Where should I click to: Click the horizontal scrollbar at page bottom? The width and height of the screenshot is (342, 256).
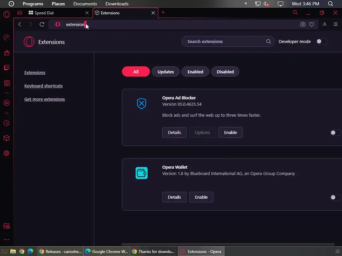pos(228,244)
